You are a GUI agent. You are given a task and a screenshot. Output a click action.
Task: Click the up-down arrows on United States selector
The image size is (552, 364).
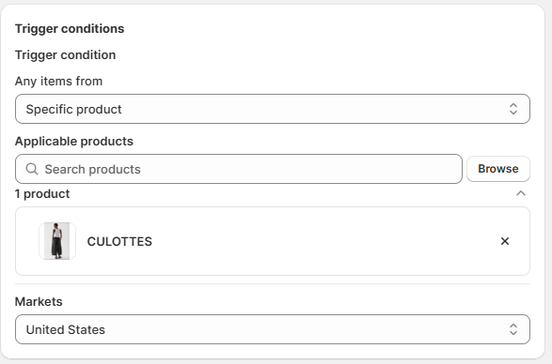513,329
